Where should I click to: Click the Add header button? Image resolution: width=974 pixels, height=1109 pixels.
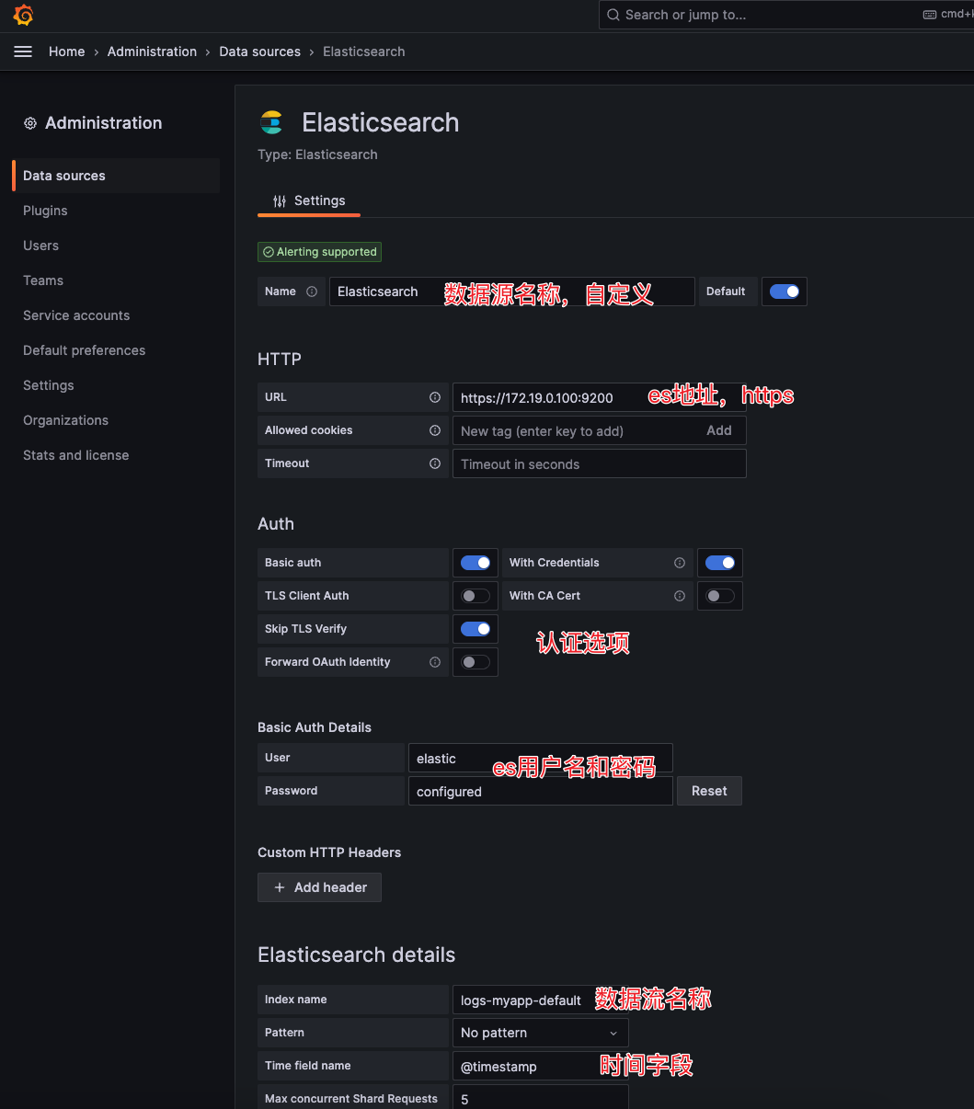pyautogui.click(x=320, y=887)
